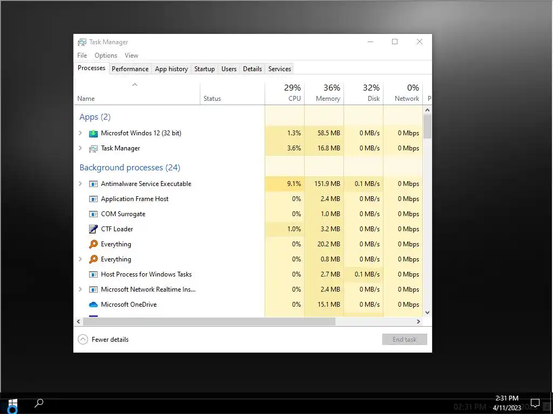
Task: Click the 58.5 MB memory value
Action: (x=329, y=133)
